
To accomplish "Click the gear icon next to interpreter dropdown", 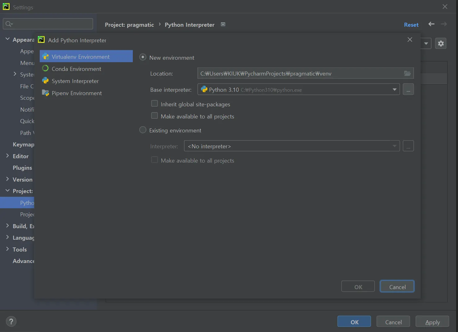I will (441, 44).
